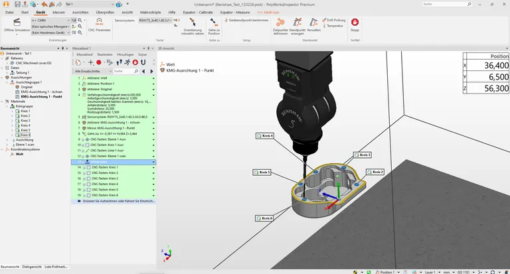Viewport: 510px width, 274px height.
Task: Select KMG-Ausrichtung 1 - Achsen in the tree
Action: coord(42,92)
